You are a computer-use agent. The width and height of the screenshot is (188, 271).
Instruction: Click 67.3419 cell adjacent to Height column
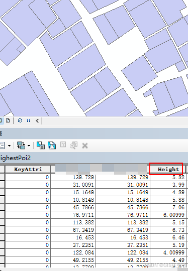[123, 230]
